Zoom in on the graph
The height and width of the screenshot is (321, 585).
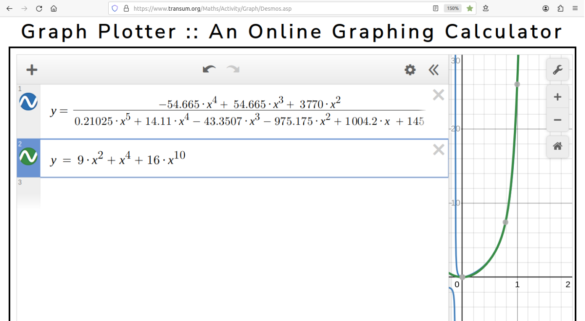[558, 97]
